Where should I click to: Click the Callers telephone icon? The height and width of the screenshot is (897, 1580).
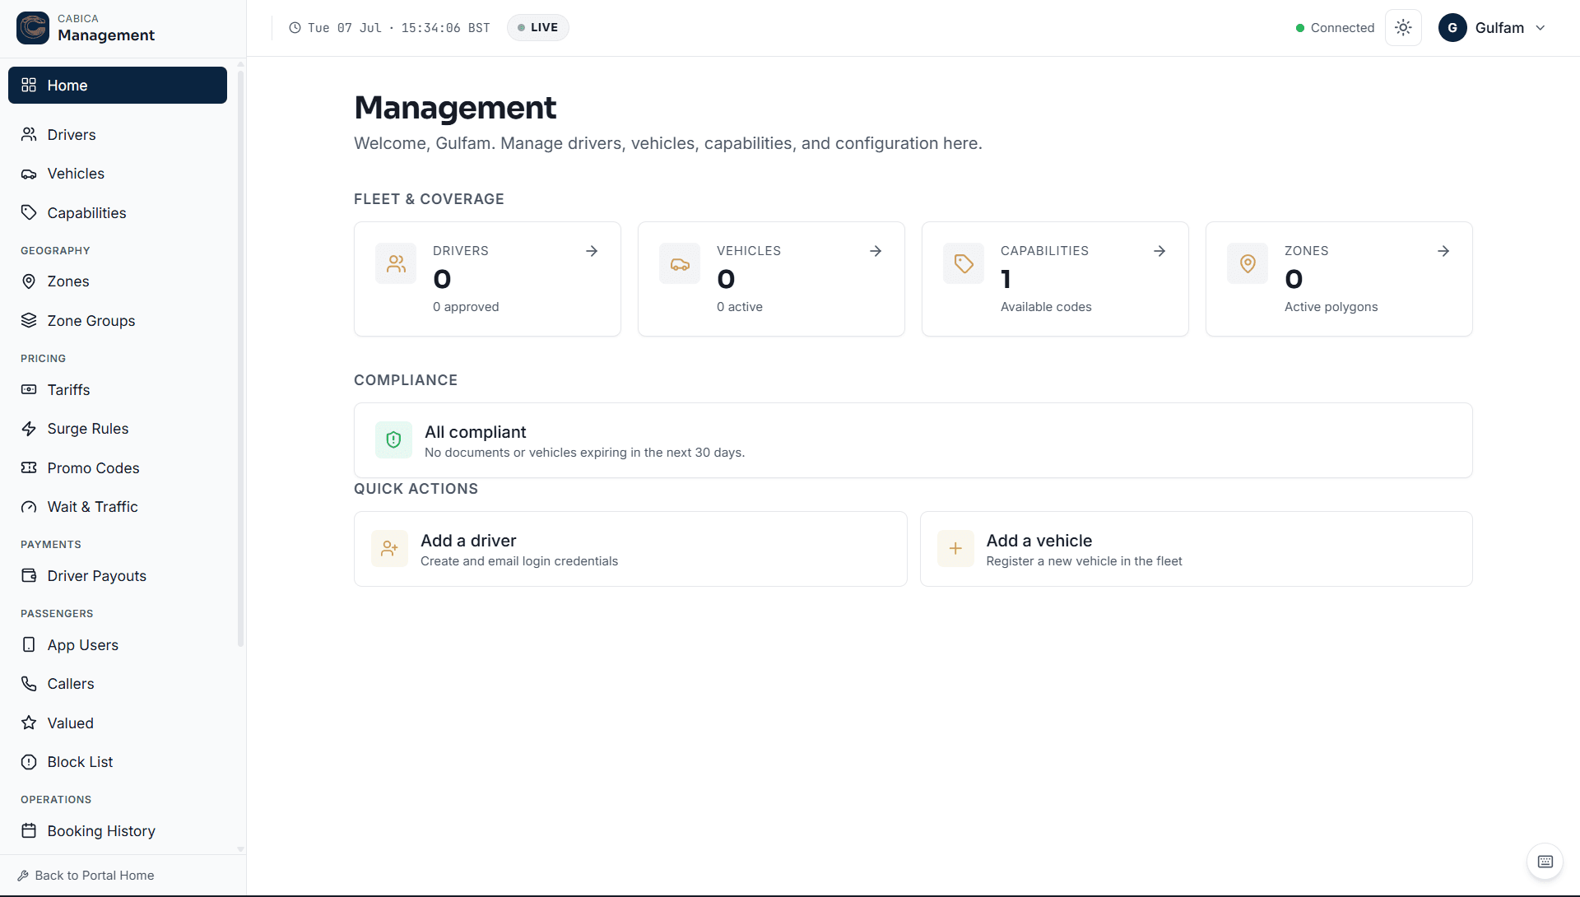(x=29, y=684)
